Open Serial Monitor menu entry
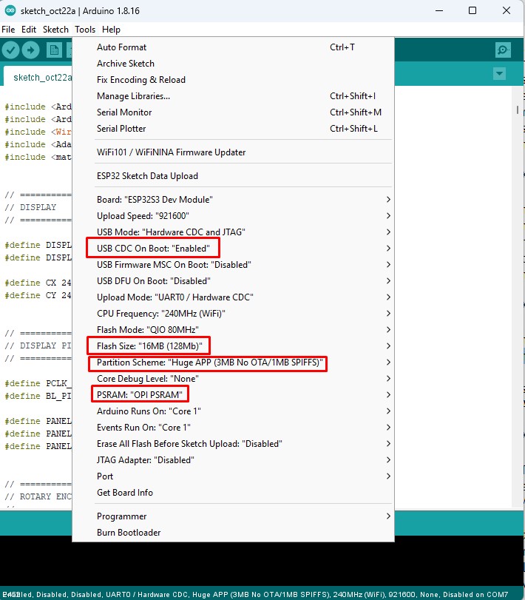Viewport: 525px width, 600px height. (233, 112)
